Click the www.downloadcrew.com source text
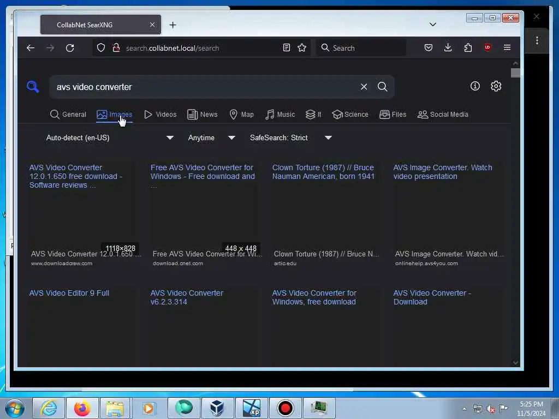Image resolution: width=559 pixels, height=419 pixels. coord(61,264)
